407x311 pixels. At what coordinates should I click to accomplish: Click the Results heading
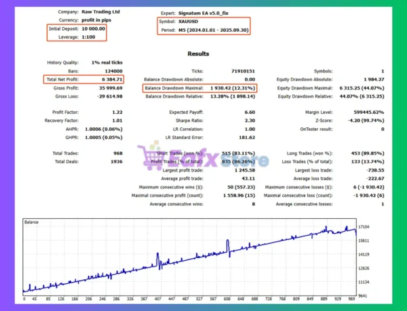coord(198,54)
